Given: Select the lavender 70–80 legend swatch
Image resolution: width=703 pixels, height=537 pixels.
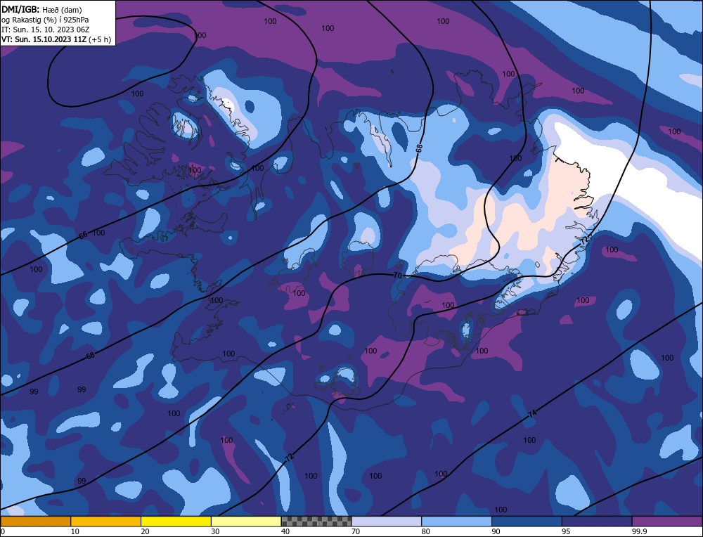Looking at the screenshot, I should 387,522.
